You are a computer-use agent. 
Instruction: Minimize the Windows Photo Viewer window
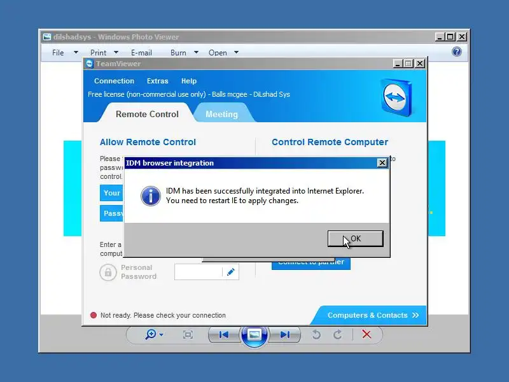coord(440,37)
